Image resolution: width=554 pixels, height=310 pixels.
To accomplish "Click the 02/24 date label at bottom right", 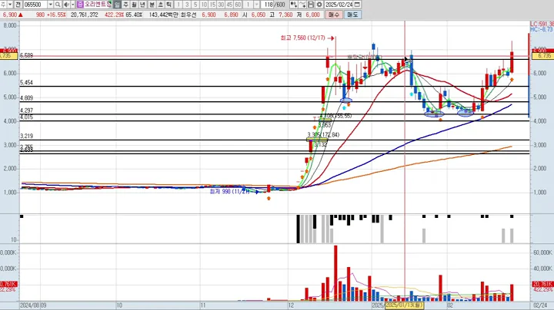I will click(540, 305).
